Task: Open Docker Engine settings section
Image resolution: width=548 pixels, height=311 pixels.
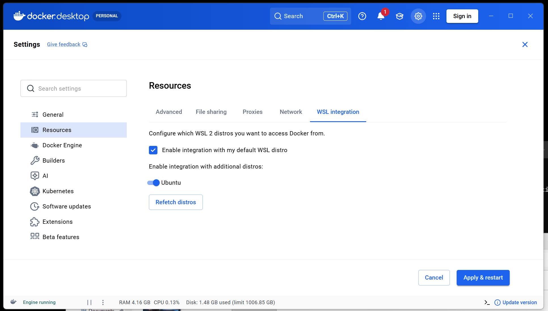Action: [73, 145]
